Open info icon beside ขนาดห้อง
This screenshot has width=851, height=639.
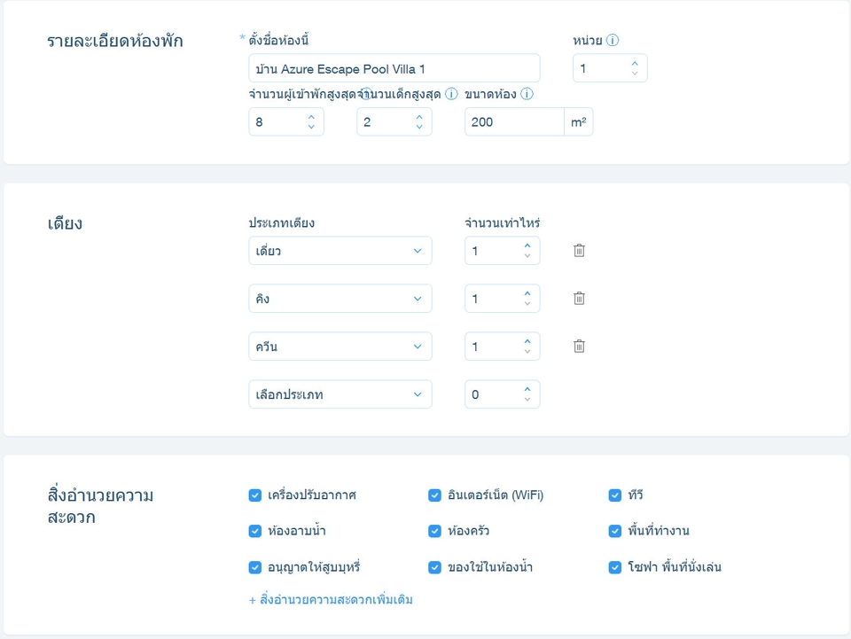point(527,94)
